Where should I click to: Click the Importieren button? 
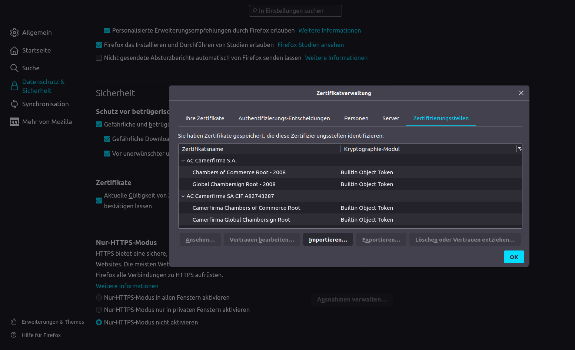[x=328, y=239]
